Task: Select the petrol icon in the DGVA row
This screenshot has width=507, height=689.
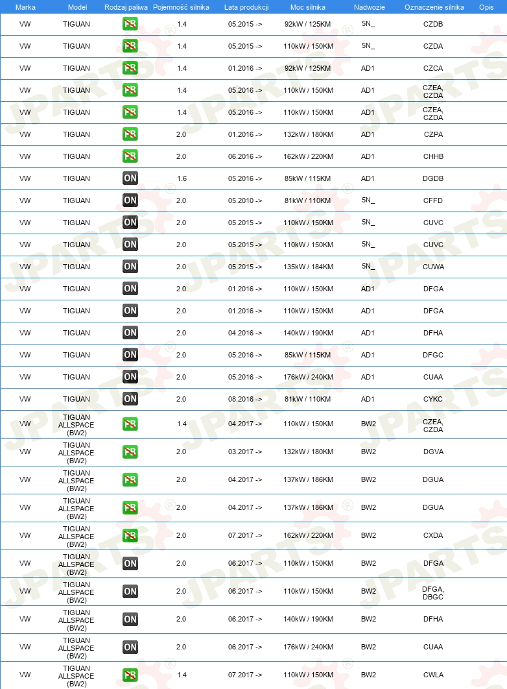Action: click(130, 452)
